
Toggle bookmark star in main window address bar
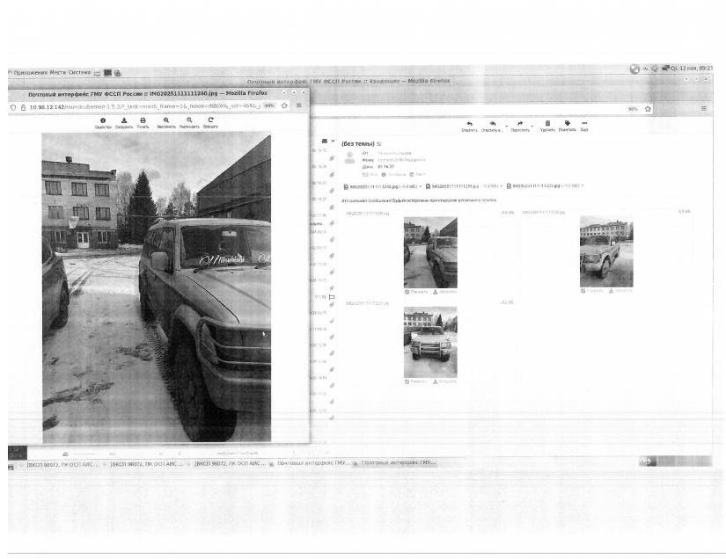[648, 109]
